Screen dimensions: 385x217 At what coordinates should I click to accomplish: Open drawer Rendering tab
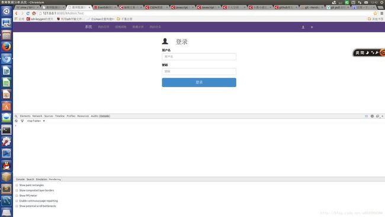tap(54, 180)
